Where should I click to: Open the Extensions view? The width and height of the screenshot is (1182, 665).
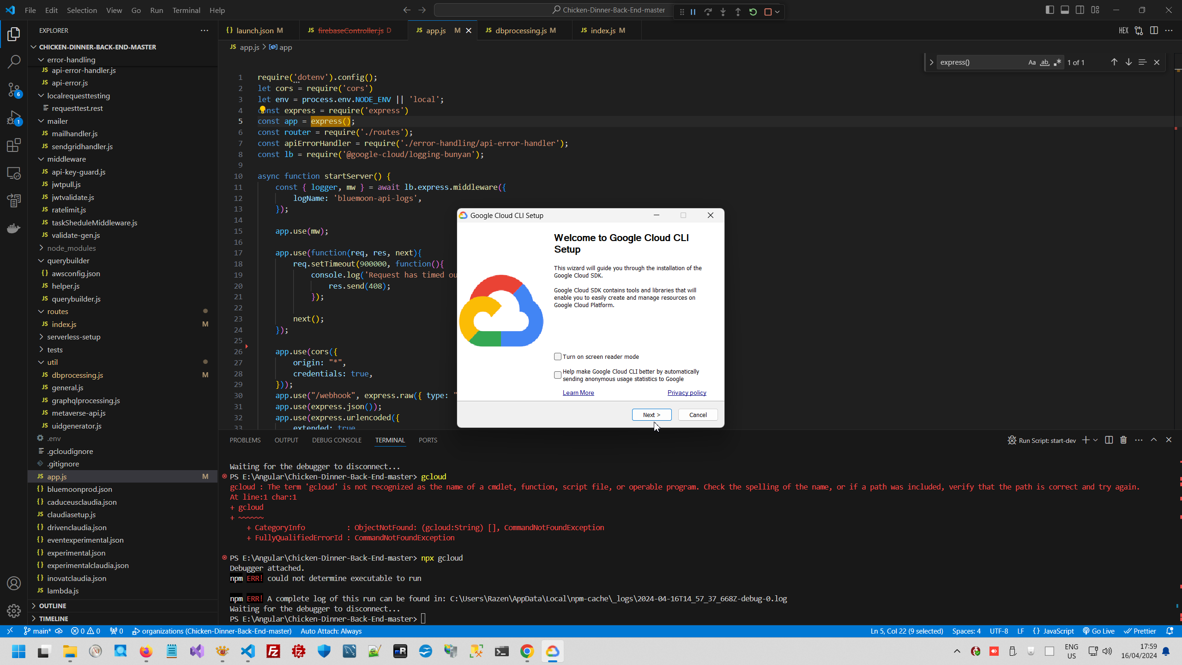click(14, 145)
